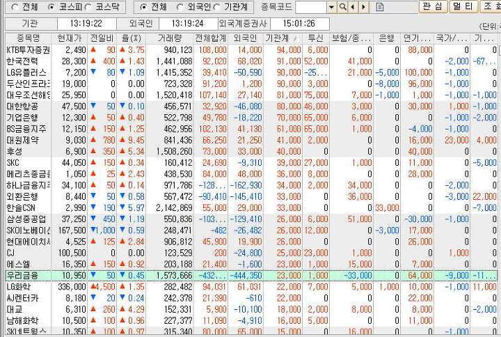Click the 조회 button at top right
This screenshot has width=501, height=337.
(x=491, y=6)
